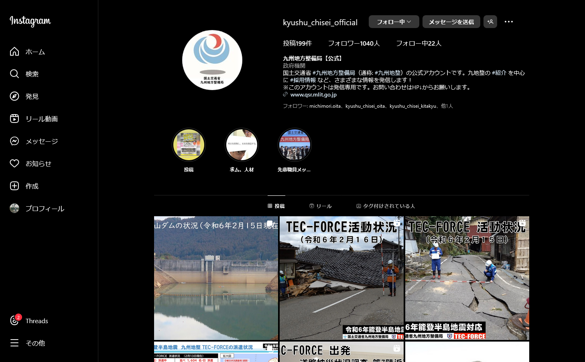This screenshot has width=585, height=362.
Task: Open Reels from the sidebar icon
Action: click(14, 119)
